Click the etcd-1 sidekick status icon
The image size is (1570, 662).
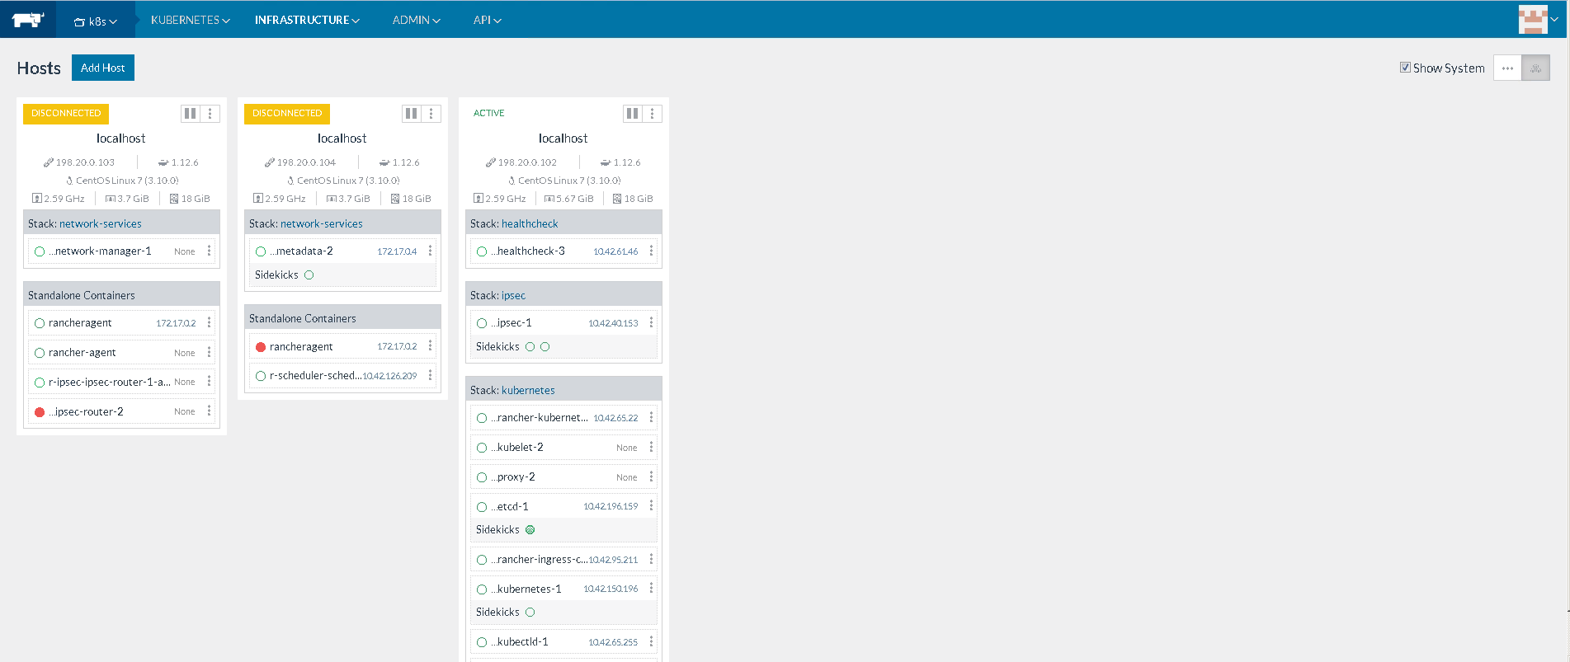pyautogui.click(x=530, y=530)
